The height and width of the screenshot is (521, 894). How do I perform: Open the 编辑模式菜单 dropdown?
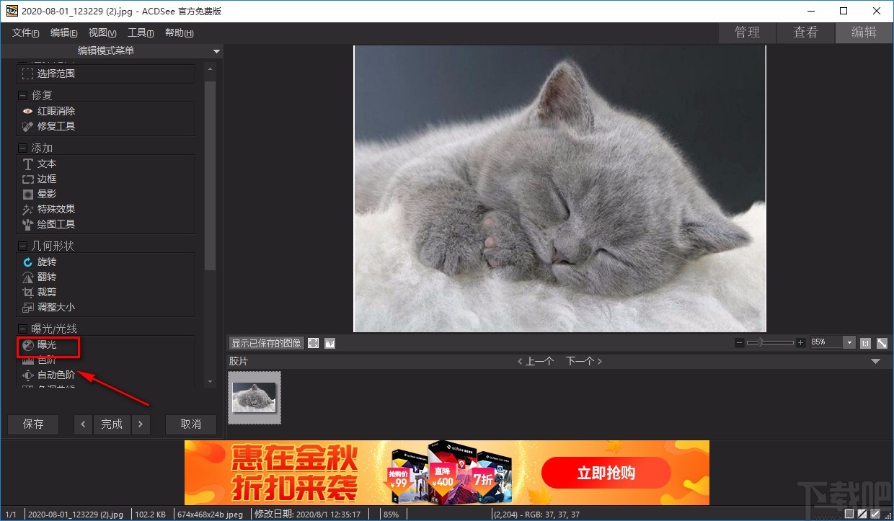tap(216, 51)
